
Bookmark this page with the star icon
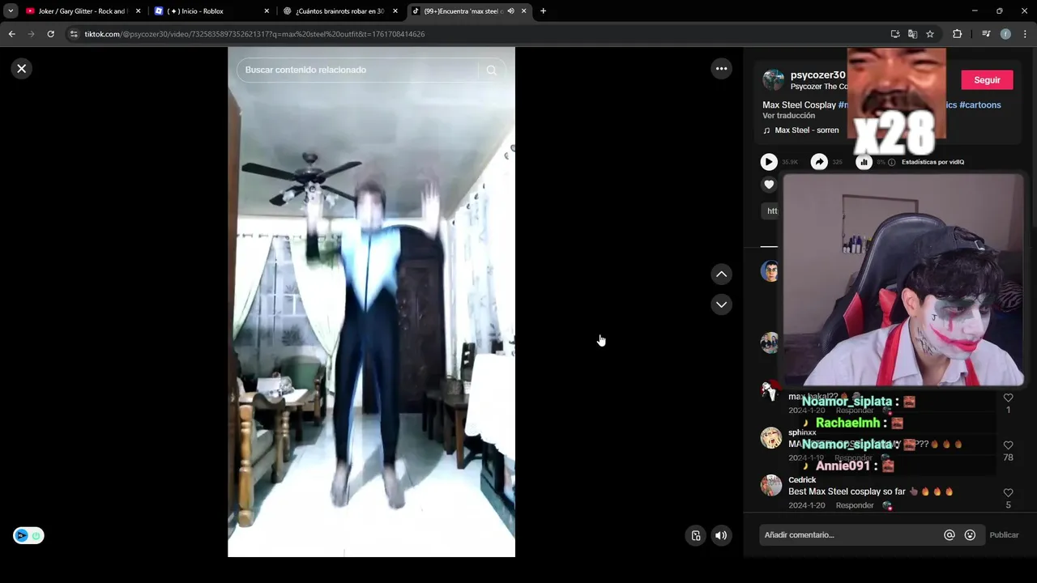[930, 34]
